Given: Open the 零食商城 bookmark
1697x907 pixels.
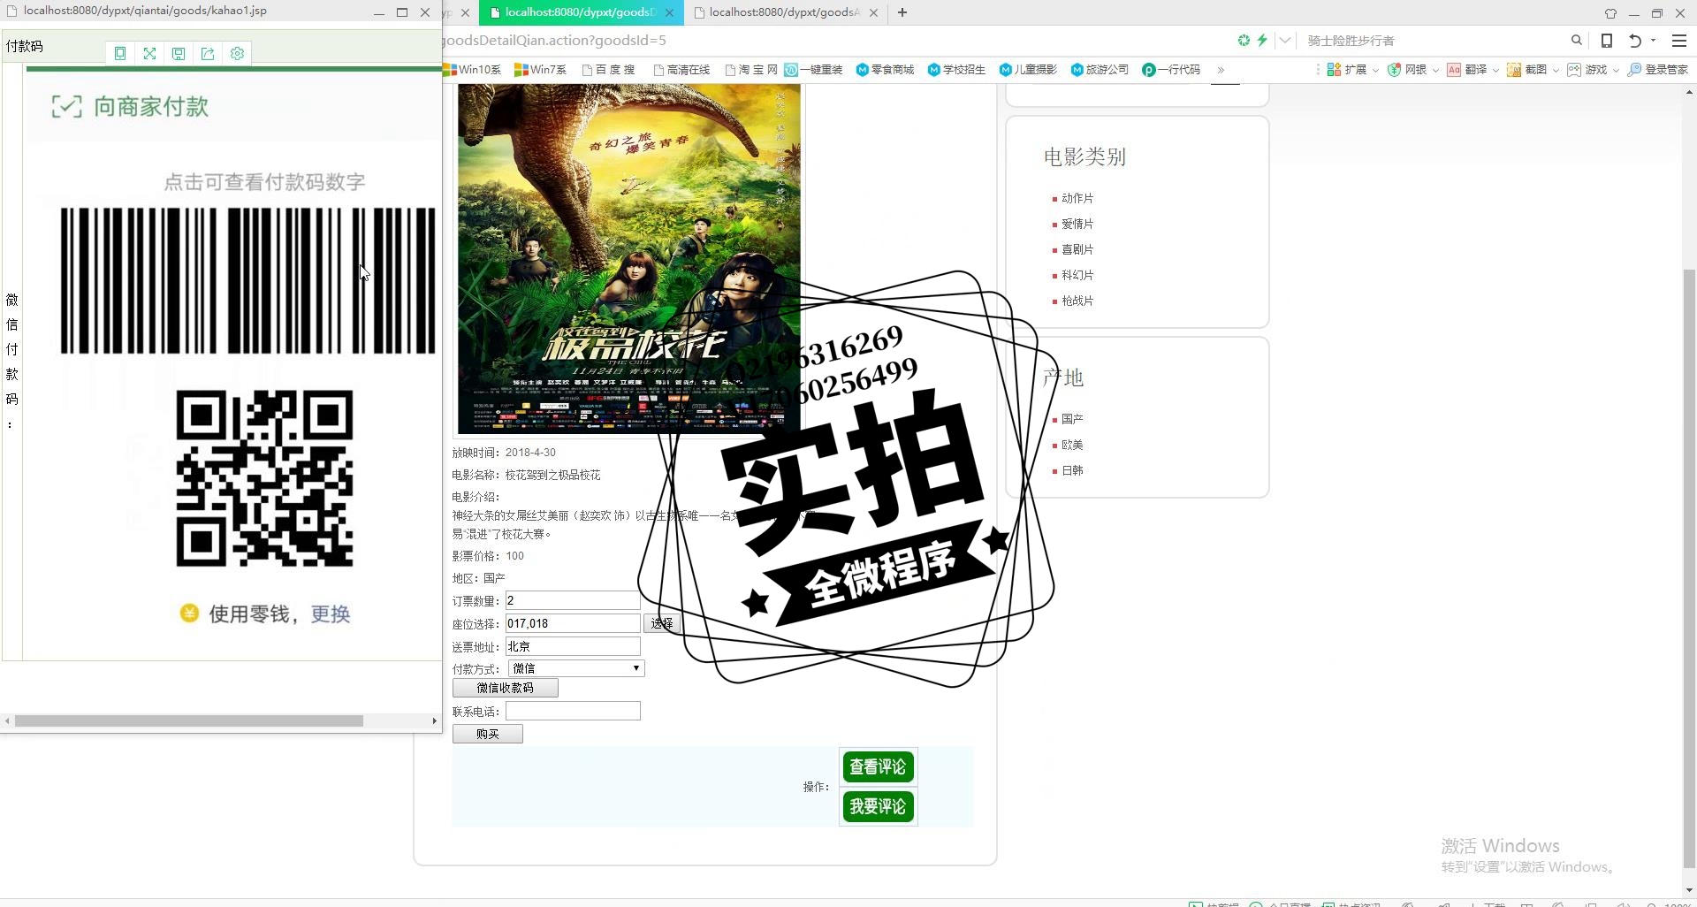Looking at the screenshot, I should point(885,70).
